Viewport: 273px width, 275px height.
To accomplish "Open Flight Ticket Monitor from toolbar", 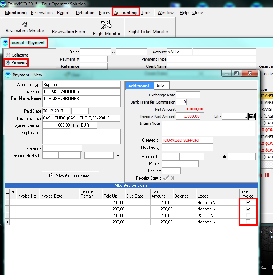I will pyautogui.click(x=148, y=32).
